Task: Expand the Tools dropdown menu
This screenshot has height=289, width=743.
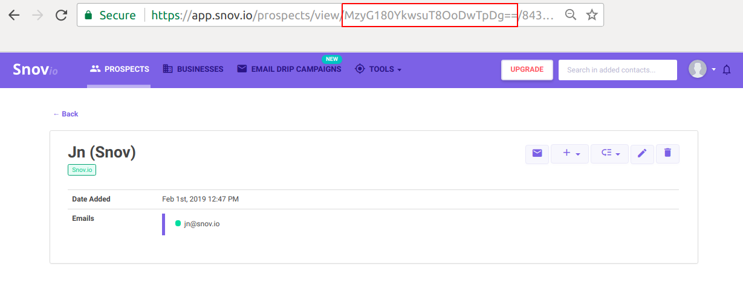Action: (378, 69)
